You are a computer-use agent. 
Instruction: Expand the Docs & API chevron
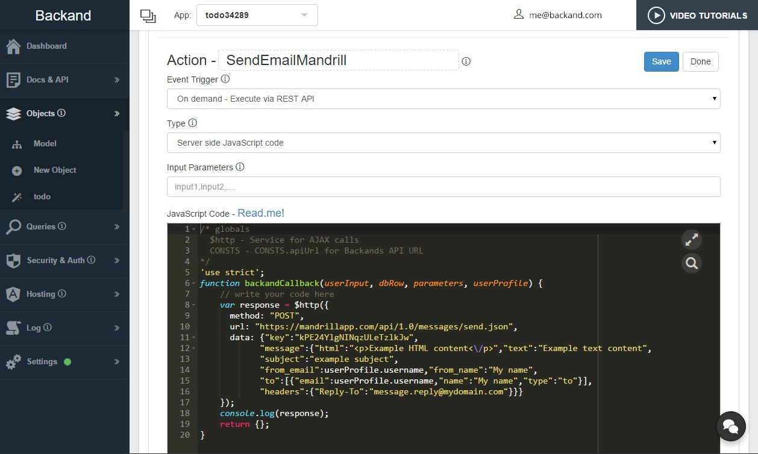click(x=117, y=80)
